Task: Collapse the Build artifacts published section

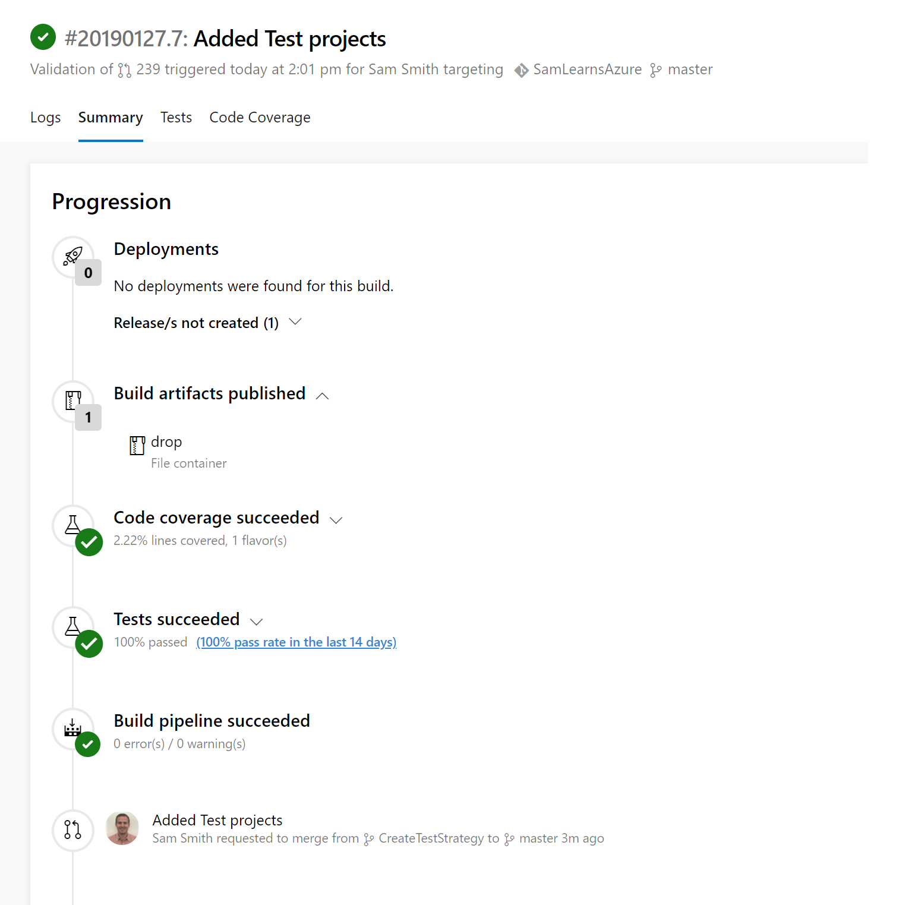Action: (x=323, y=396)
